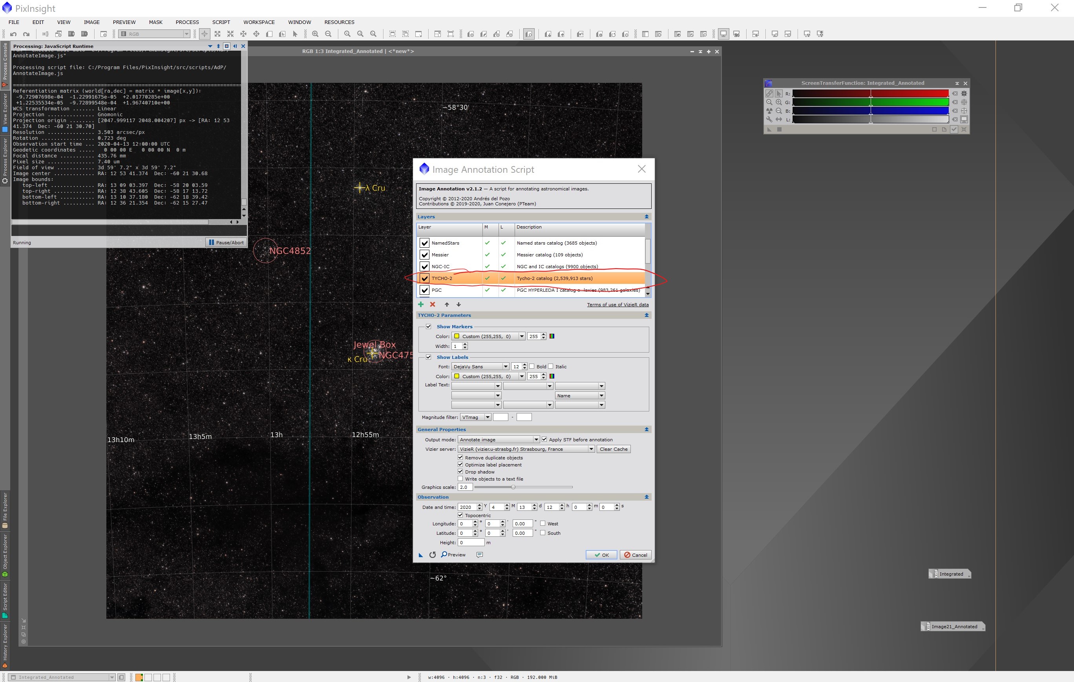Open the Name label text dropdown
The height and width of the screenshot is (682, 1074).
[580, 396]
